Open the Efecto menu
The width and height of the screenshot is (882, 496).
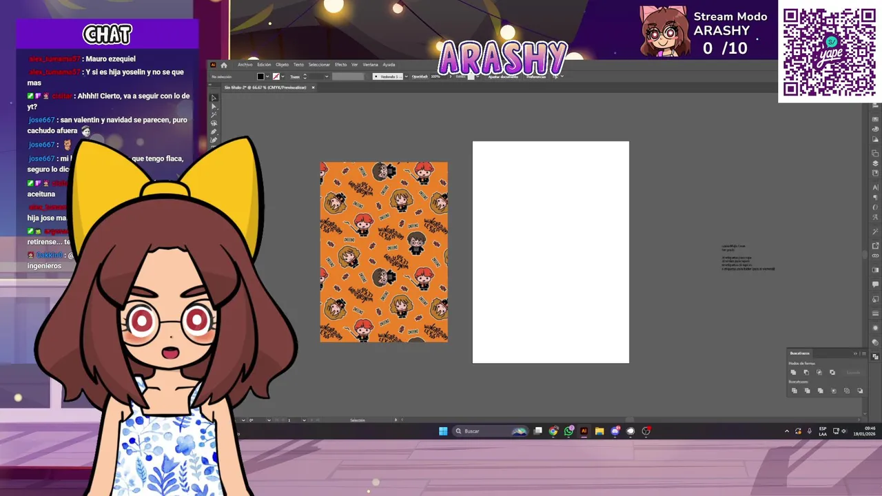(x=341, y=65)
